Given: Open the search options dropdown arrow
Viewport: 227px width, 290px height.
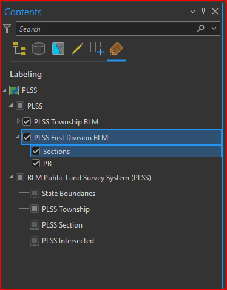Looking at the screenshot, I should coord(214,29).
